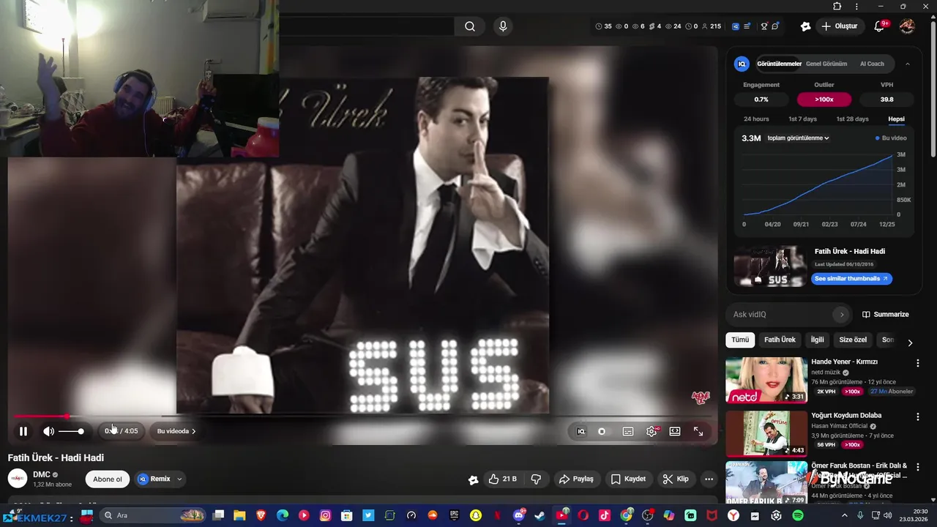
Task: Select the Tümü filter chip
Action: coord(740,340)
